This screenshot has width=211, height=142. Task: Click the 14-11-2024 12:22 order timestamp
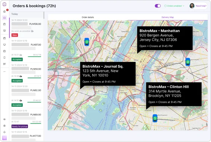point(19,20)
